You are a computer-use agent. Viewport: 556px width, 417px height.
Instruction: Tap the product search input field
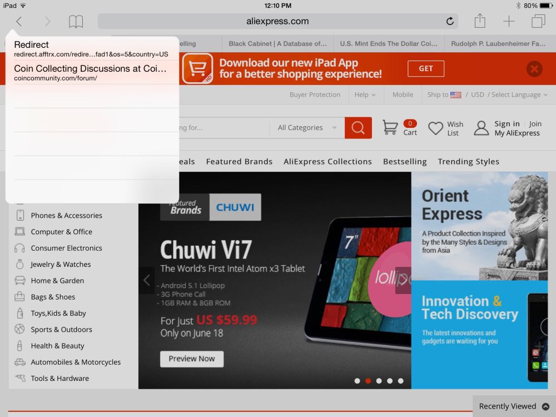(x=224, y=128)
